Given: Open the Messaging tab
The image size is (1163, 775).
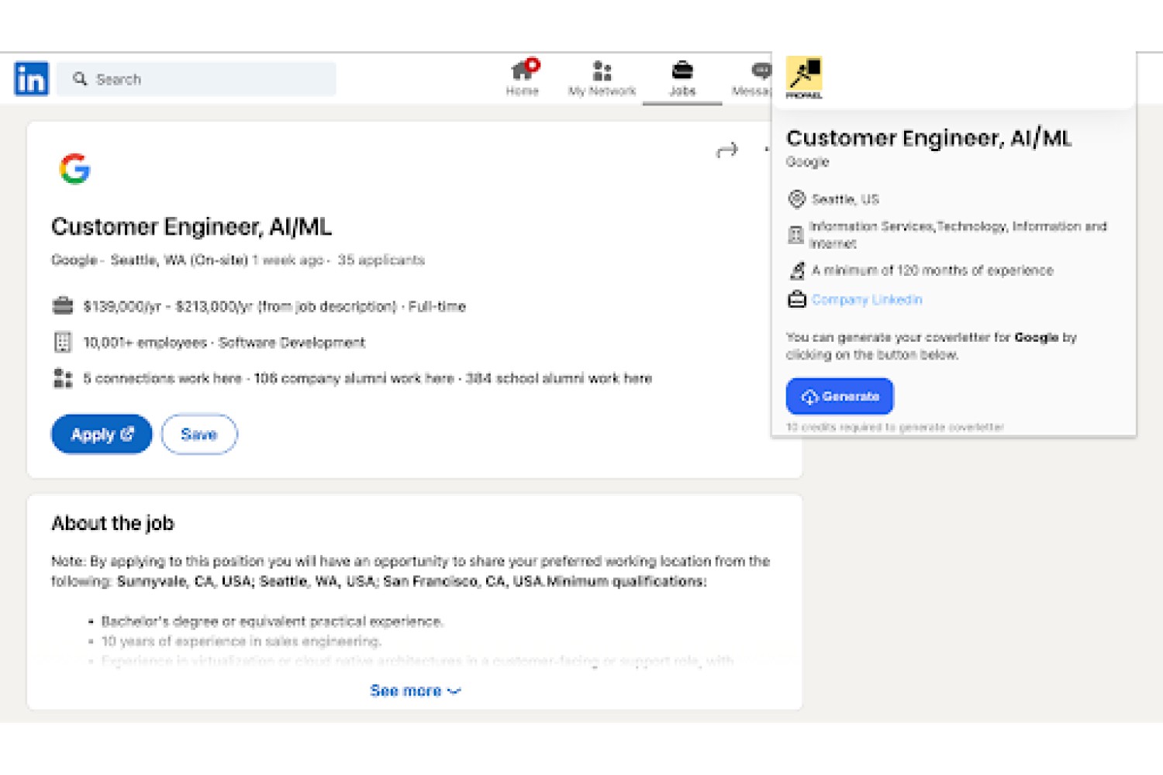Looking at the screenshot, I should (x=752, y=78).
